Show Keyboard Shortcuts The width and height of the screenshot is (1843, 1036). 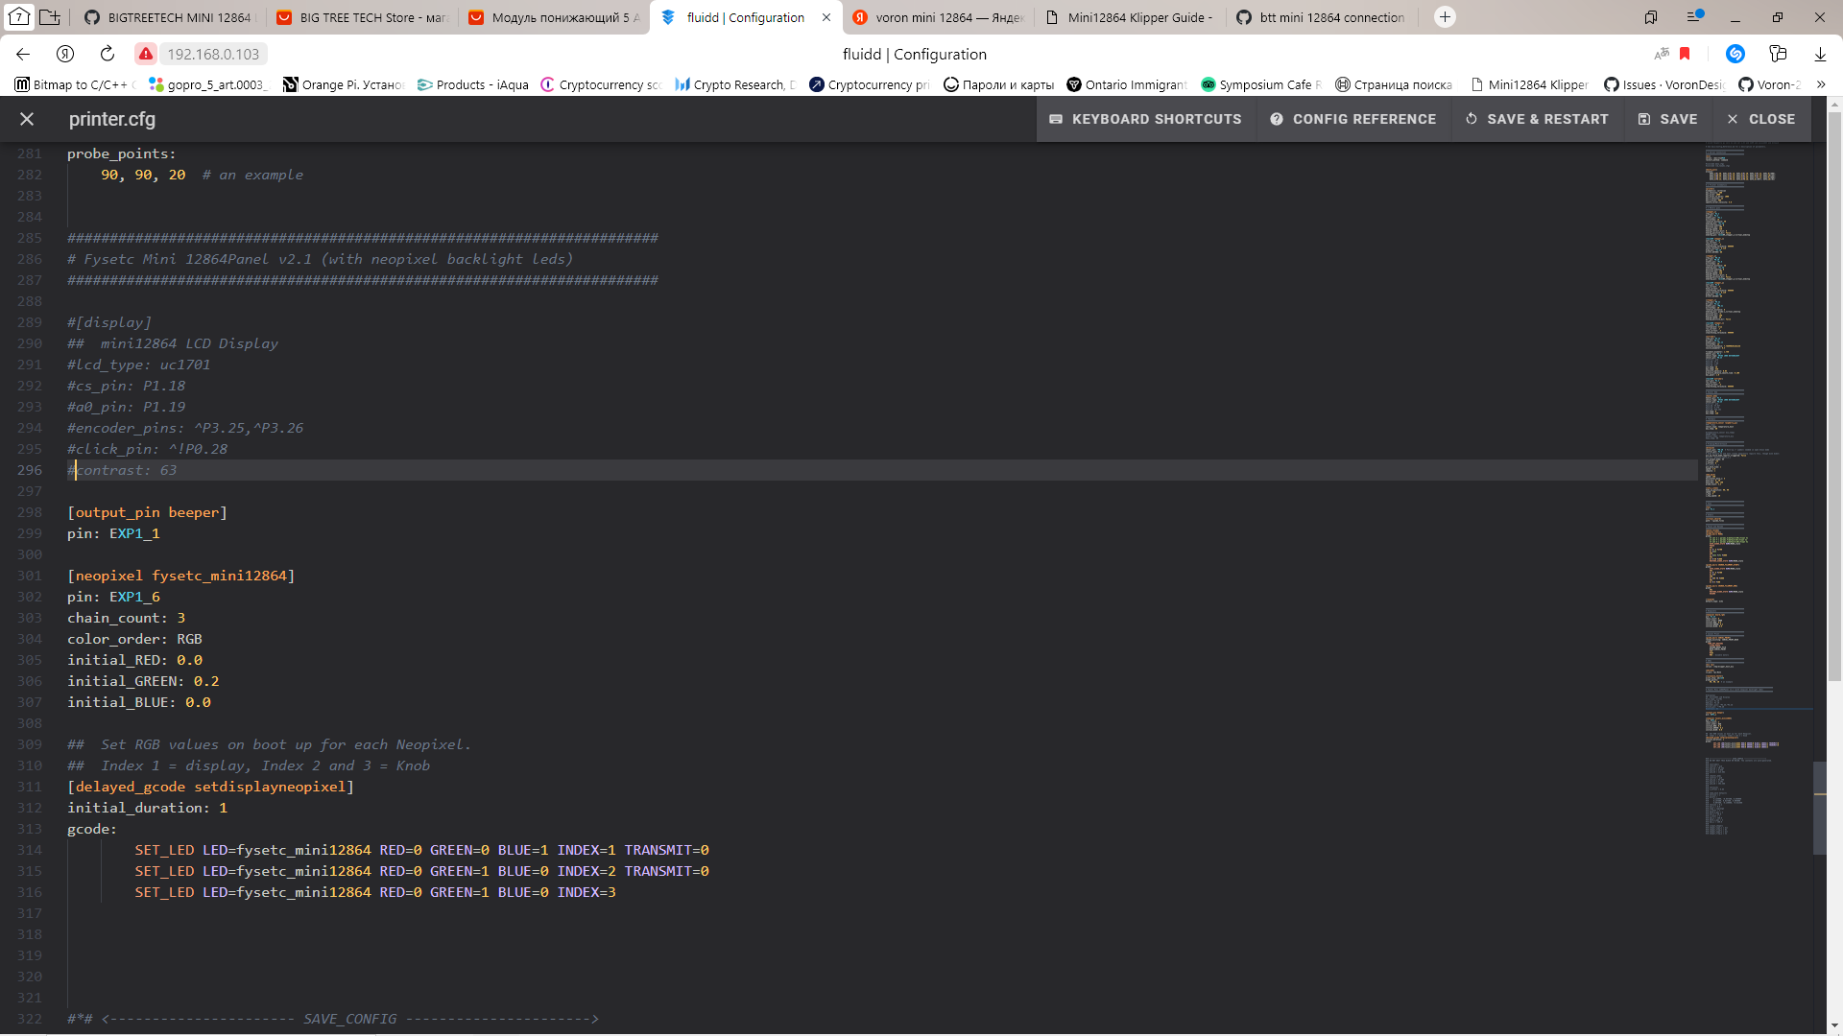(1146, 119)
